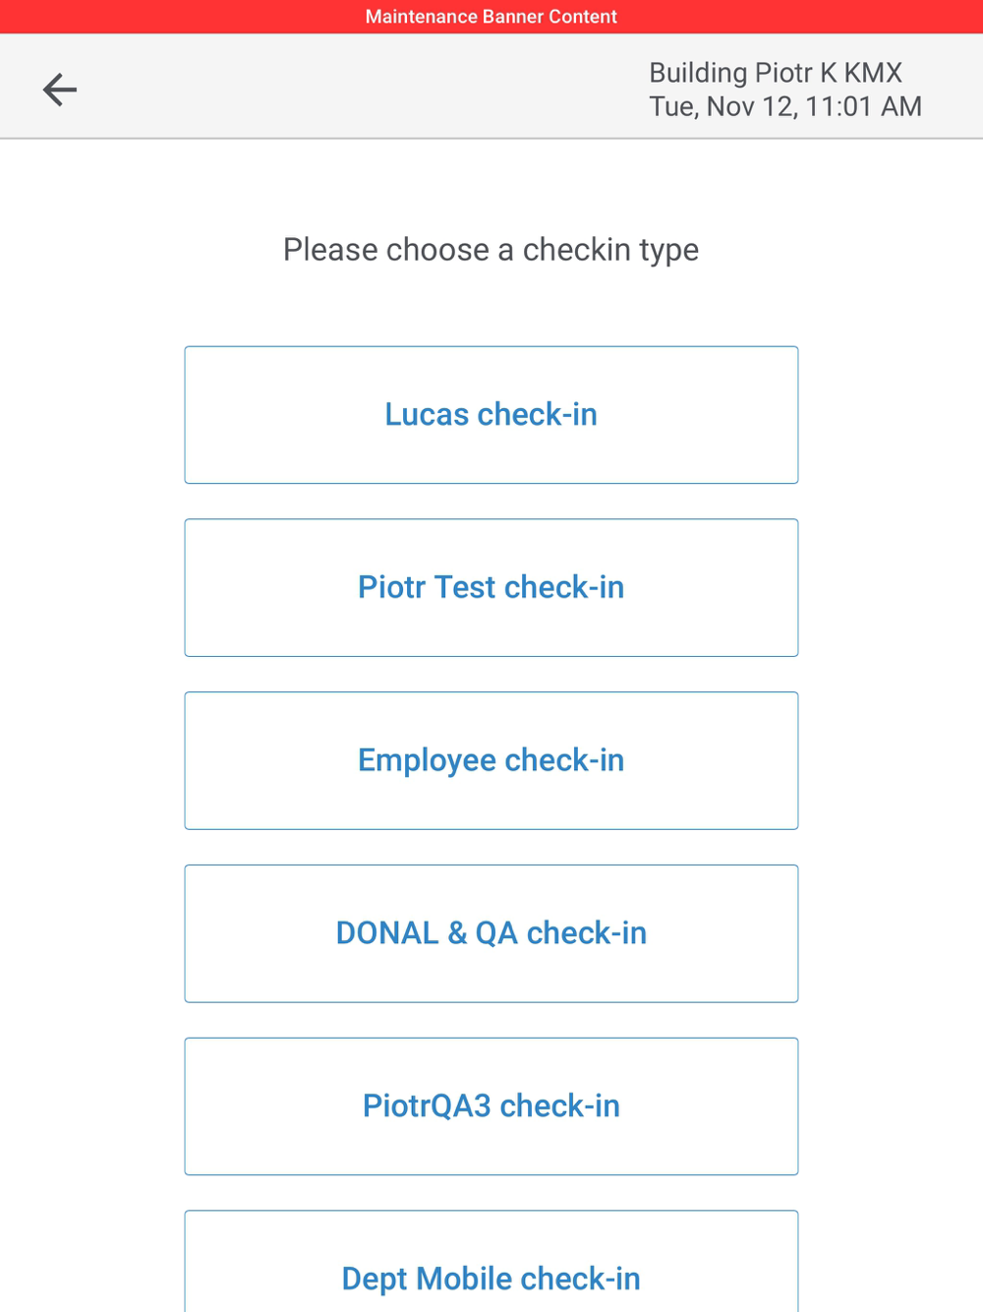
Task: Choose PiotrQA3 check-in type
Action: (x=491, y=1106)
